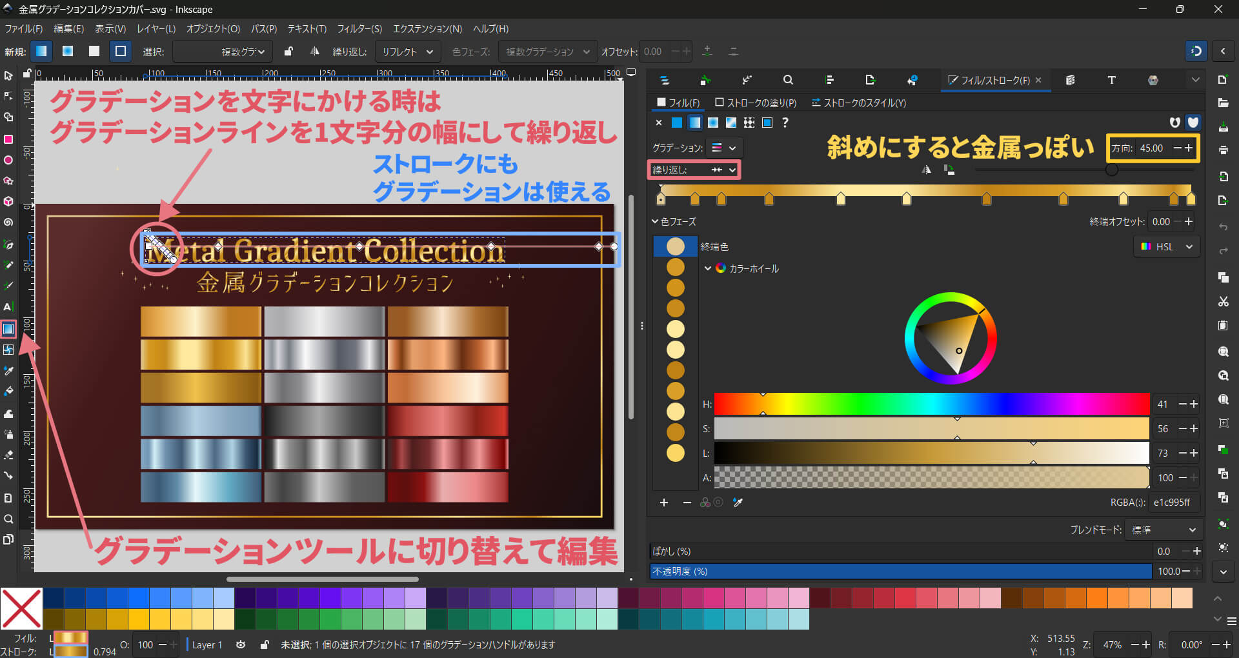
Task: Delete gradient stop with minus button
Action: (x=687, y=503)
